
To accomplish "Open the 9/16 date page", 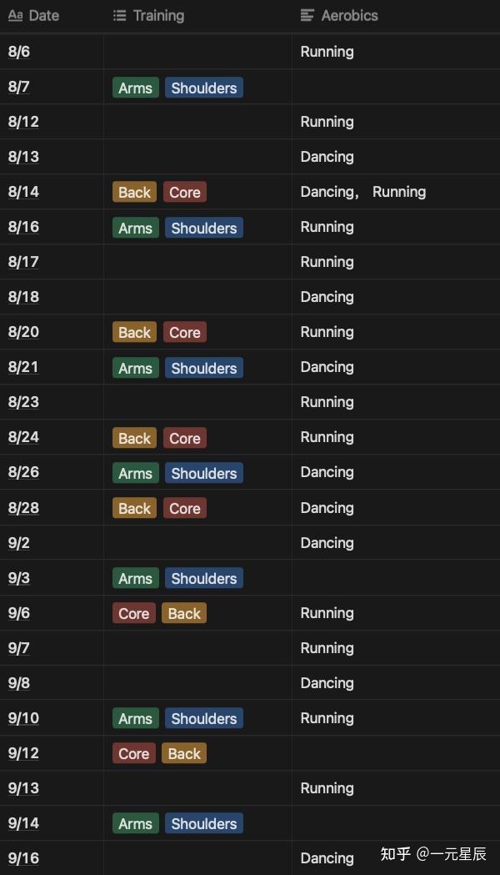I will [23, 858].
